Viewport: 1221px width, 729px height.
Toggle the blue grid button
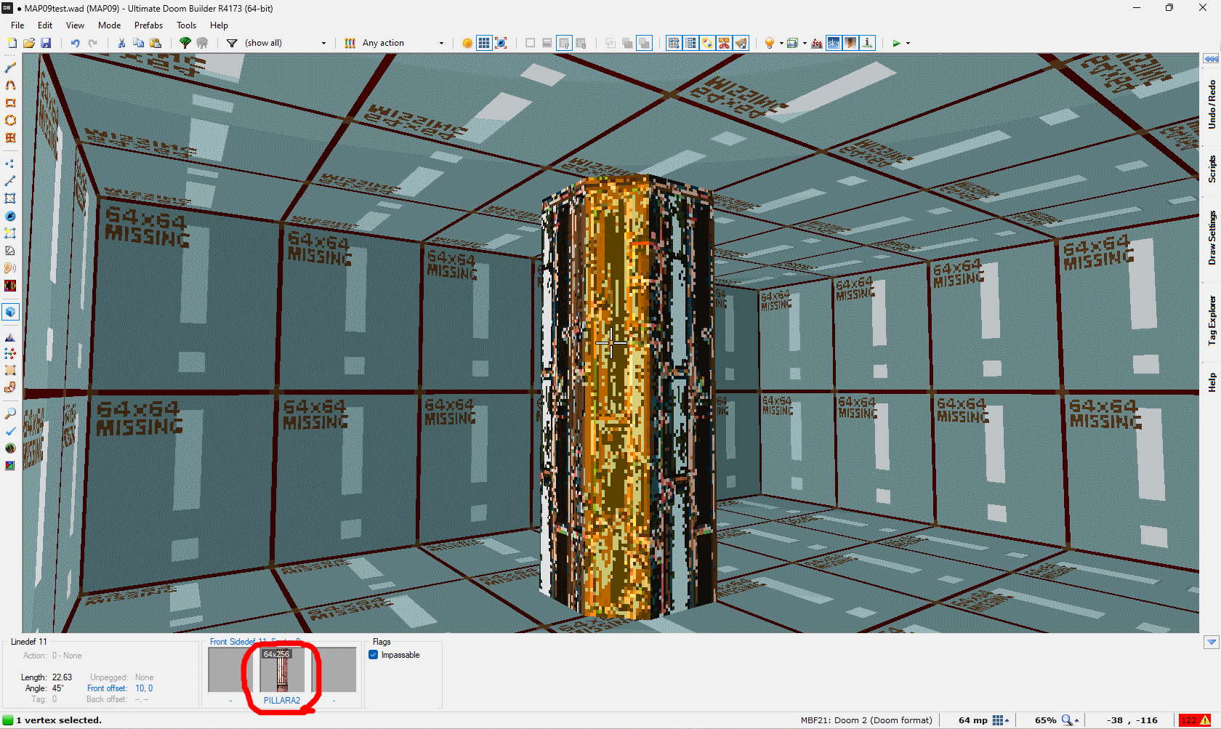[x=484, y=43]
